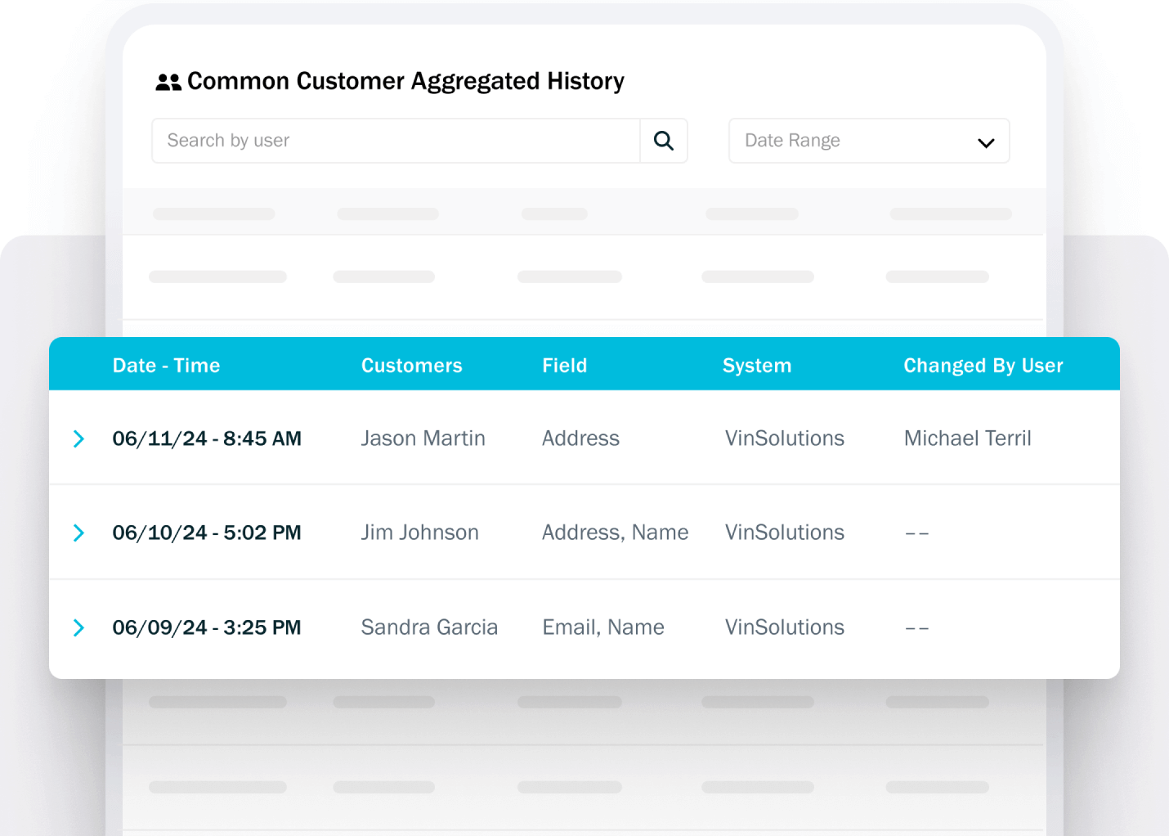The height and width of the screenshot is (836, 1169).
Task: Click the System column header
Action: point(756,366)
